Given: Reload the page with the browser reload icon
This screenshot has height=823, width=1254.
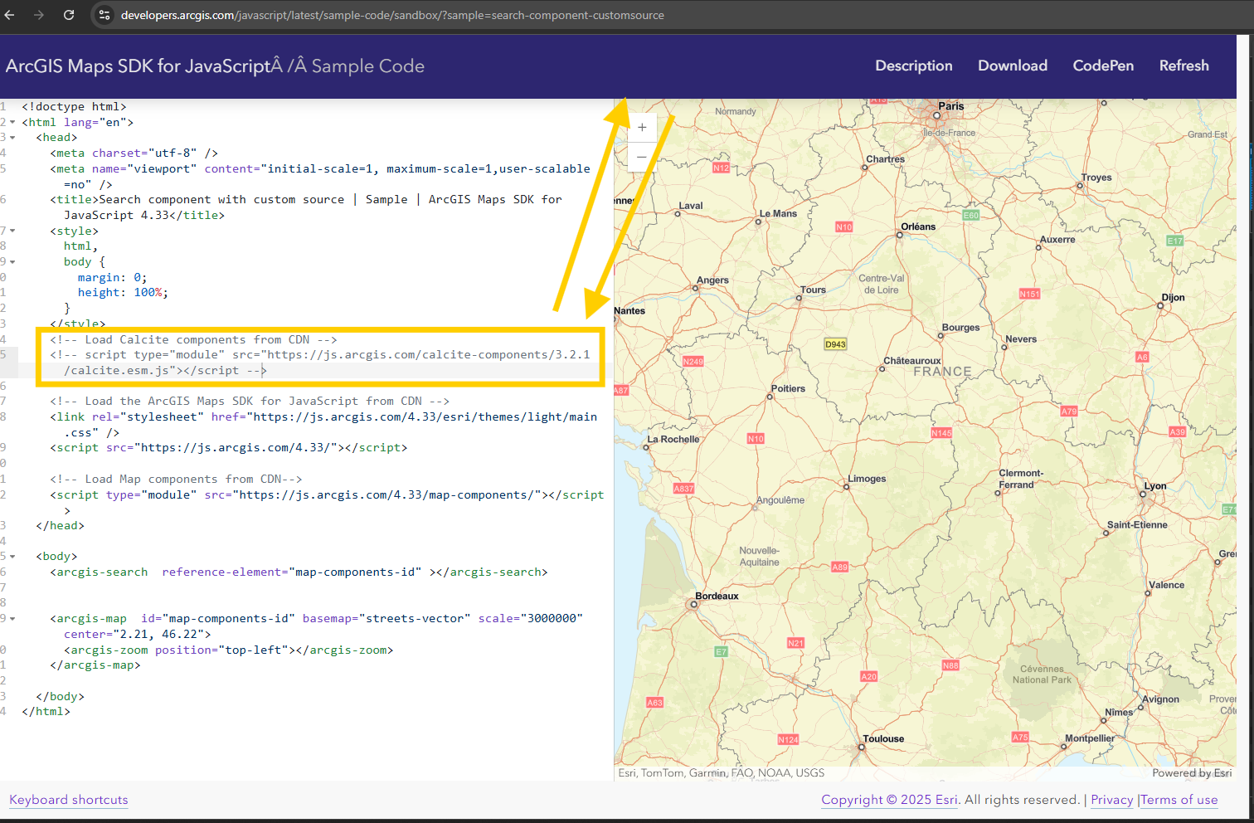Looking at the screenshot, I should [x=69, y=15].
